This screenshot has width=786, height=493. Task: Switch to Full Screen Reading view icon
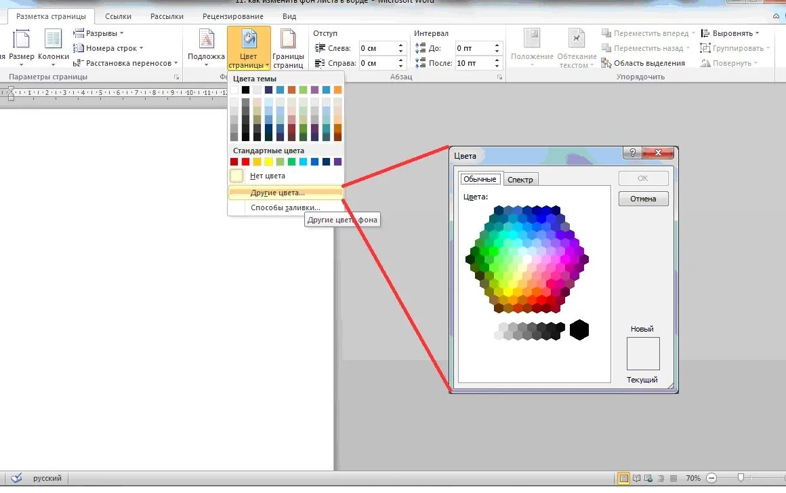click(637, 479)
